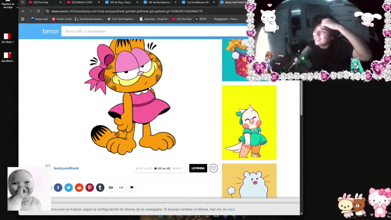The height and width of the screenshot is (220, 391).
Task: Open Papelera de reciclaje desktop icon
Action: [x=8, y=4]
